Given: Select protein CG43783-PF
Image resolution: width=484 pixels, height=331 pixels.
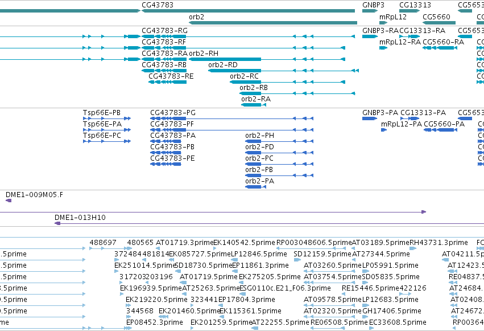Looking at the screenshot, I should [172, 124].
